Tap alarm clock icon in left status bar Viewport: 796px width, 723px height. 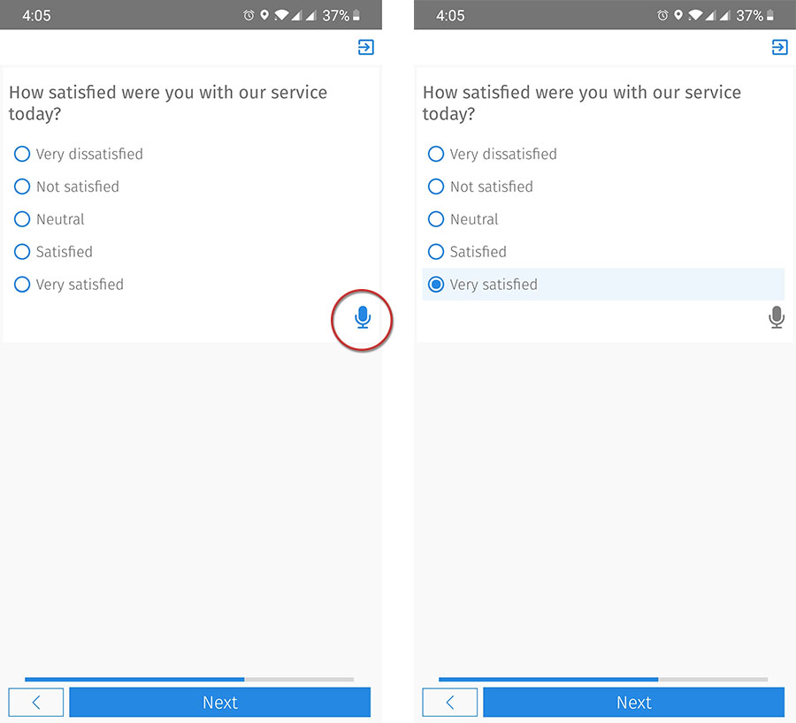249,16
